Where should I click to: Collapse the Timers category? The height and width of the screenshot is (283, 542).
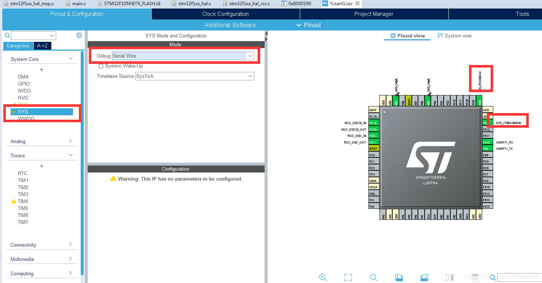click(x=70, y=155)
